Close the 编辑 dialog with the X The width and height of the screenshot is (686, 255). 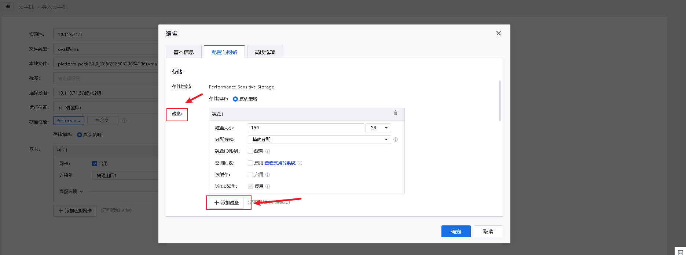click(x=498, y=33)
